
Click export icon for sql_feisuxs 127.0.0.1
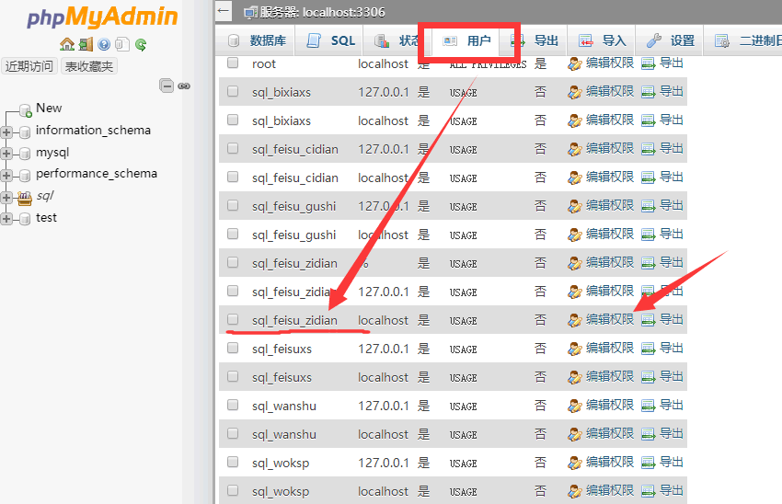pos(648,349)
